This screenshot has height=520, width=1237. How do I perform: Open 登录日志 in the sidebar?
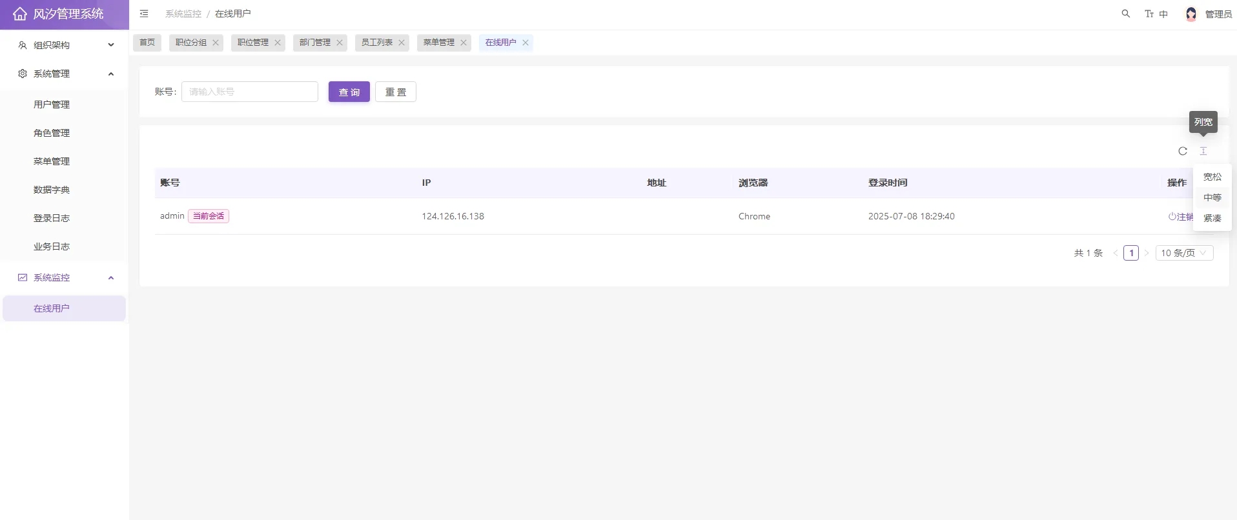click(x=52, y=218)
